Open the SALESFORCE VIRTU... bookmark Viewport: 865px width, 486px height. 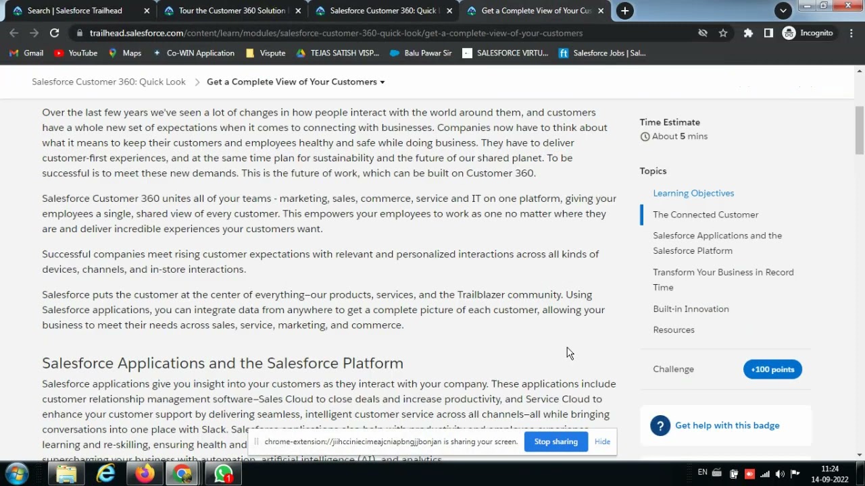click(505, 53)
